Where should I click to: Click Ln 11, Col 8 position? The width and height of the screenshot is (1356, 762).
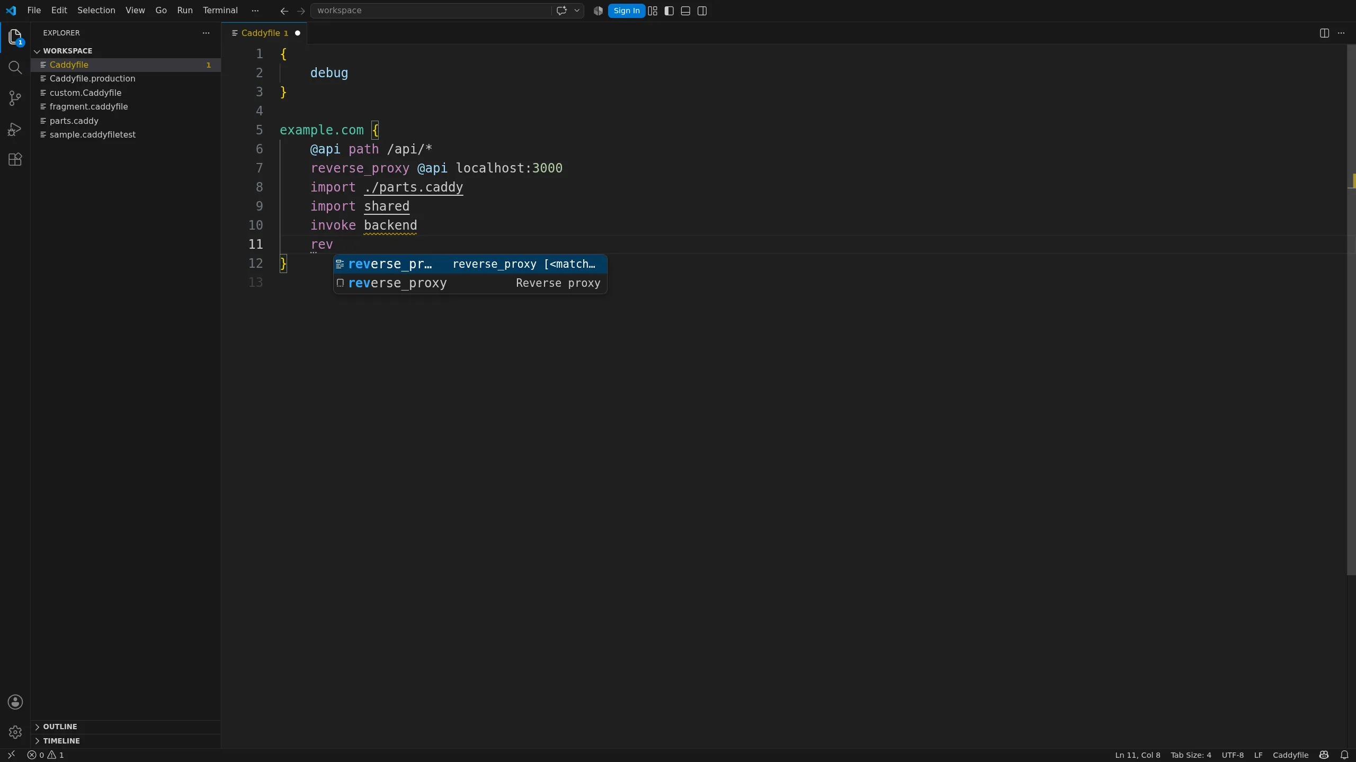[x=1137, y=755]
